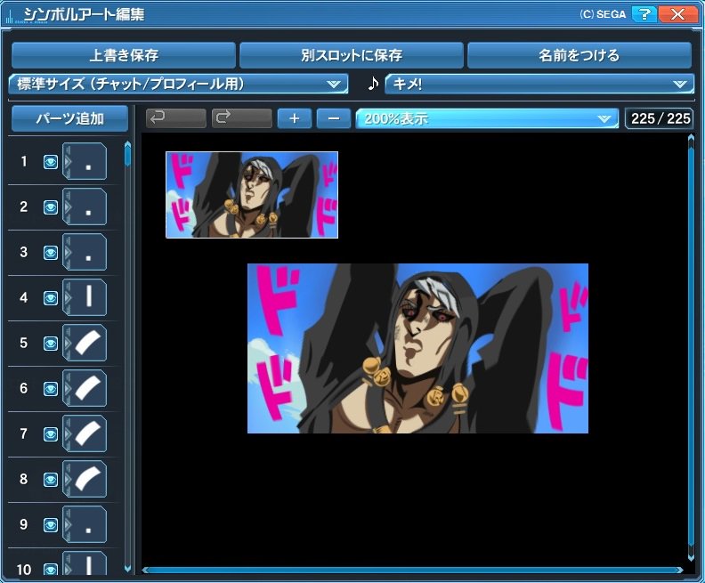The height and width of the screenshot is (583, 705).
Task: Expand part 8 triangle in layer list
Action: (x=68, y=479)
